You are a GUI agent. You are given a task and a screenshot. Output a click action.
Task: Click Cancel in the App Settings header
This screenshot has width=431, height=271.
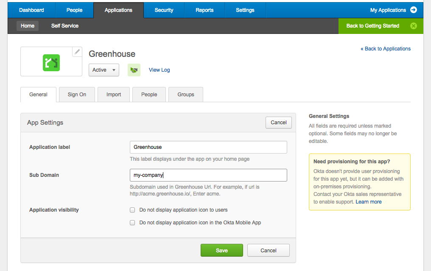(x=279, y=123)
